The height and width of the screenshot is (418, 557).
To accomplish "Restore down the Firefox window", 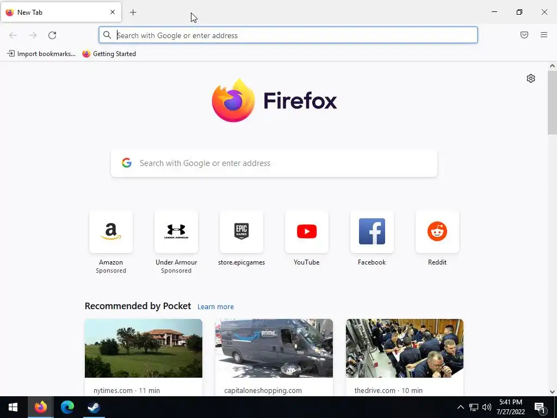I will click(519, 12).
